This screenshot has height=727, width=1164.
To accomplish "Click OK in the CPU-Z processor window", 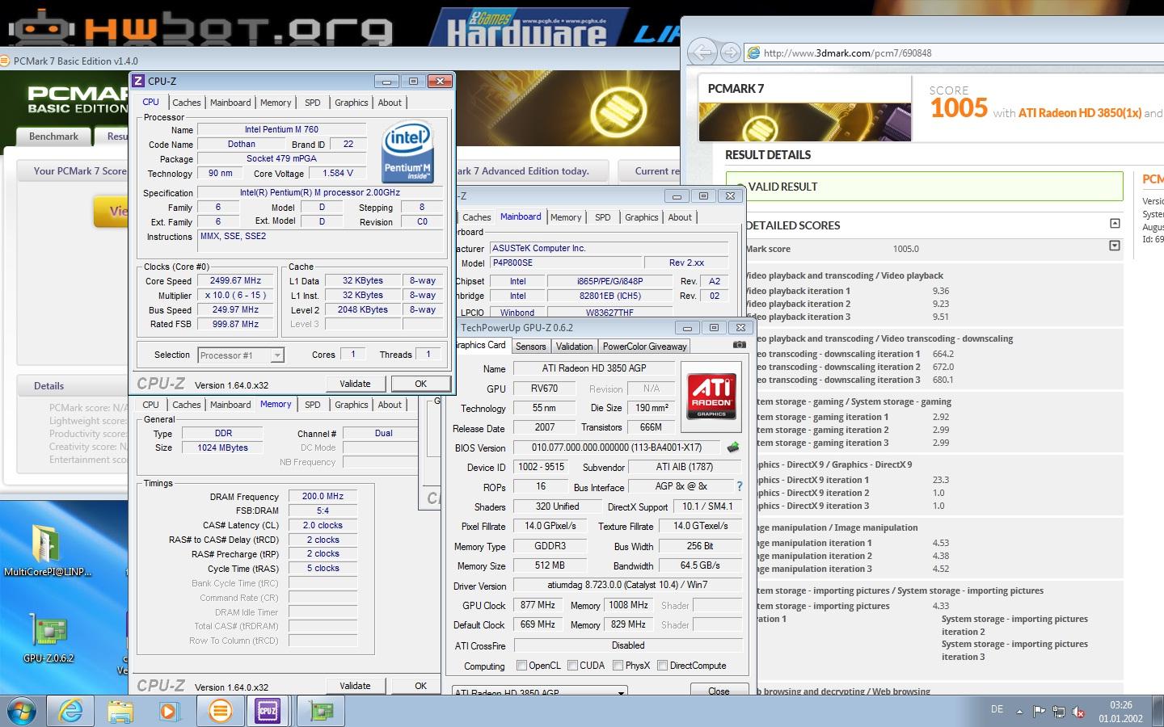I will coord(420,384).
